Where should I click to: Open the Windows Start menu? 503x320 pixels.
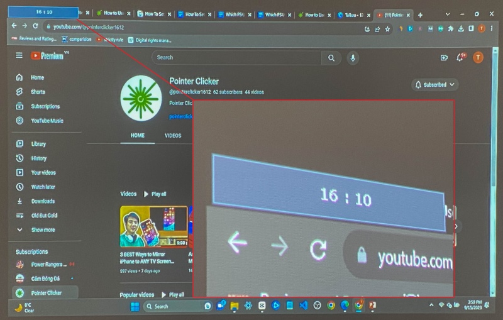135,307
